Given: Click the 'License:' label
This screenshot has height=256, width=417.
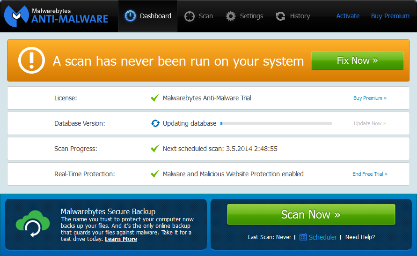Looking at the screenshot, I should [66, 98].
